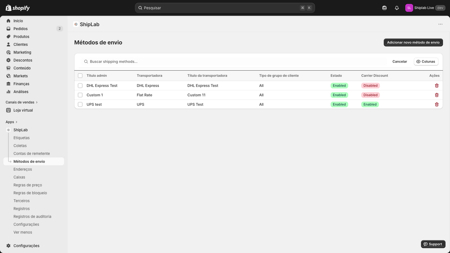This screenshot has width=450, height=253.
Task: Click the Título admin column header
Action: click(97, 76)
